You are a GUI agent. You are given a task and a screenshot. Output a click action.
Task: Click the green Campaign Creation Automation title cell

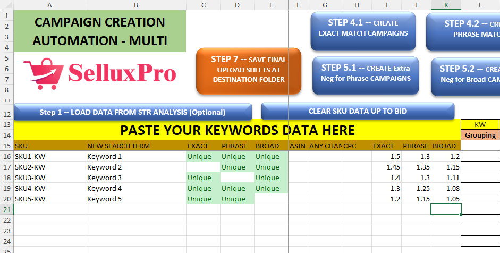tap(100, 31)
